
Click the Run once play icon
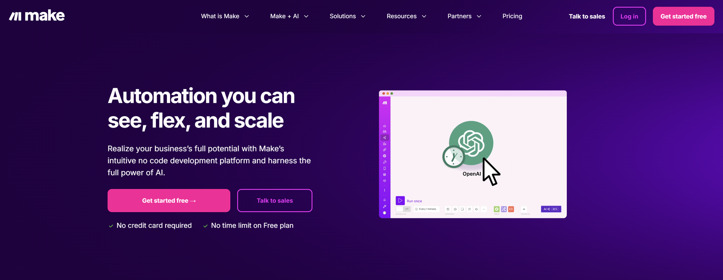pyautogui.click(x=400, y=201)
